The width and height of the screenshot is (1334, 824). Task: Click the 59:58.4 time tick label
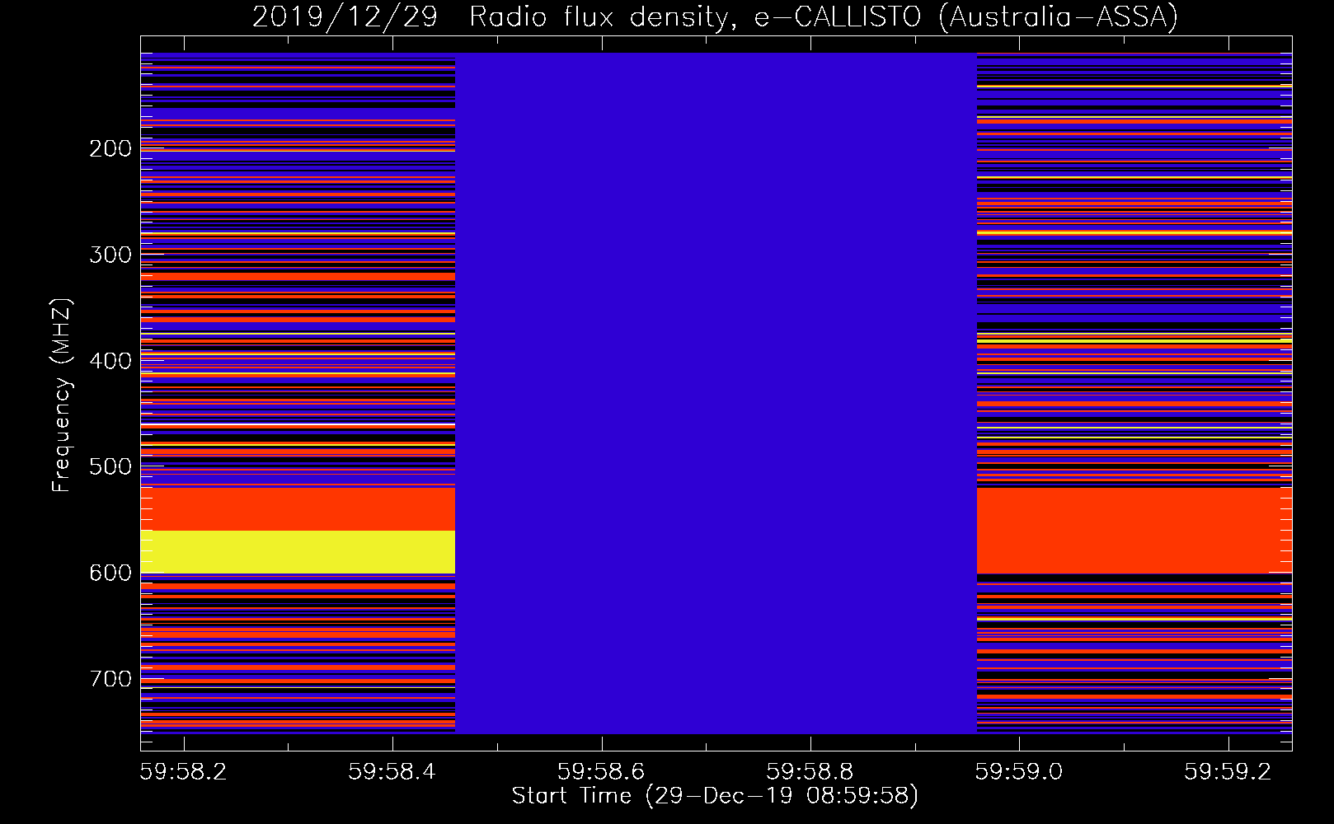[392, 771]
